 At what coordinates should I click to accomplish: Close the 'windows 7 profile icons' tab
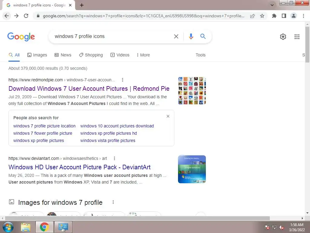70,5
